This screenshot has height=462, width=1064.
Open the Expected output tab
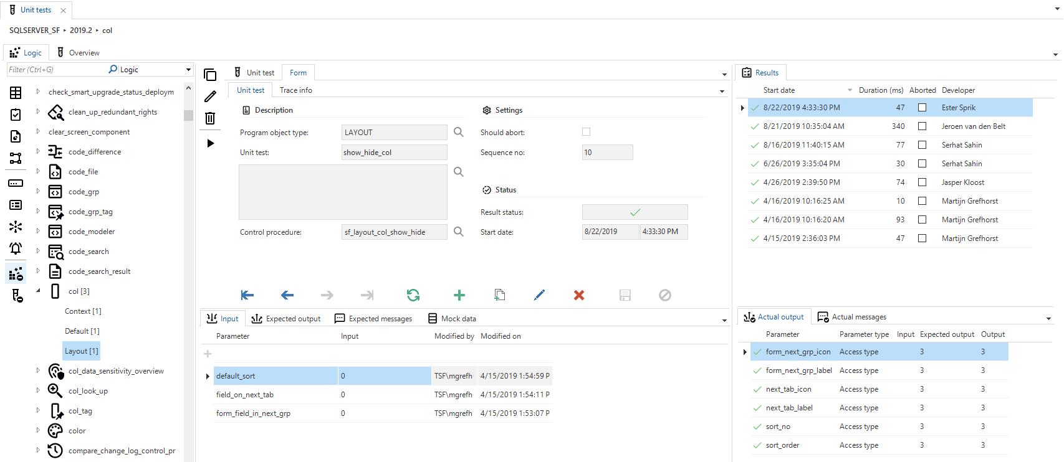[286, 319]
